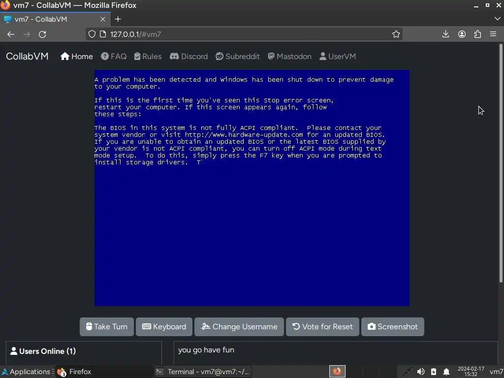
Task: Open the volume speaker tray icon
Action: [x=420, y=372]
